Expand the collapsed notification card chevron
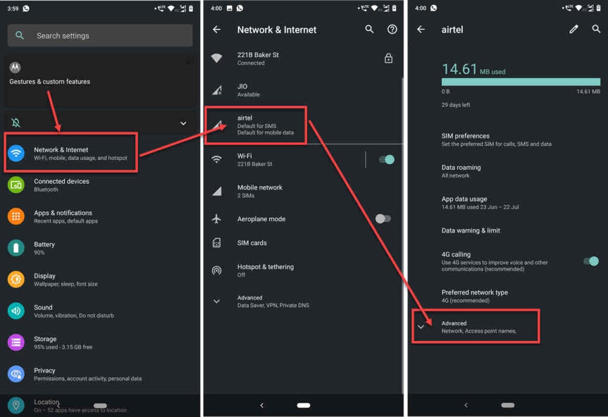The height and width of the screenshot is (417, 608). tap(183, 123)
